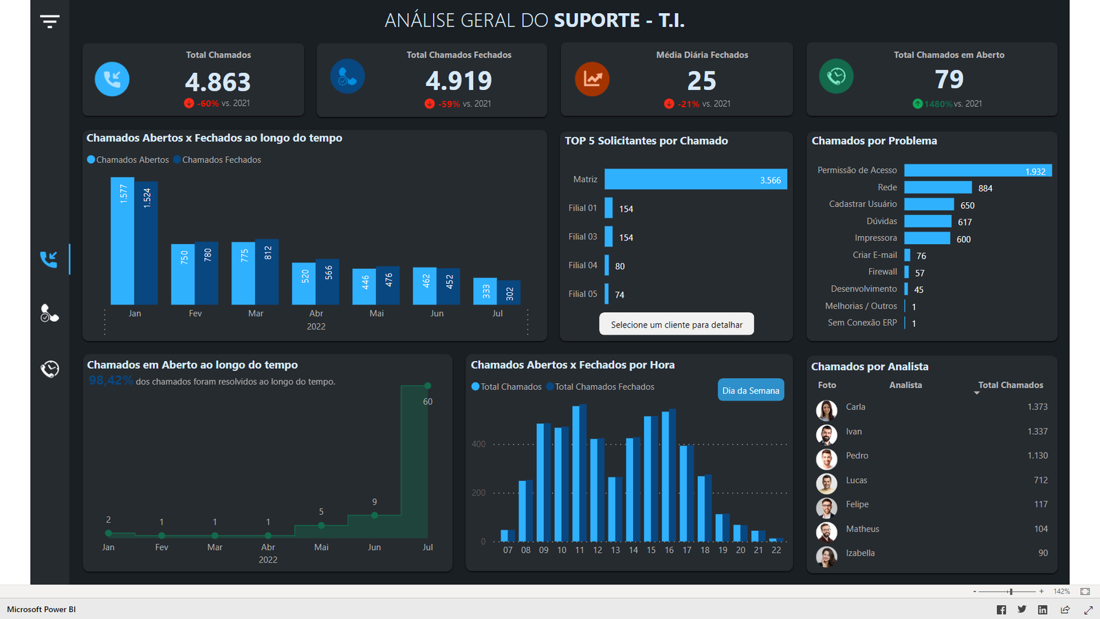This screenshot has height=619, width=1100.
Task: Select the incoming calls page icon in sidebar
Action: [49, 259]
